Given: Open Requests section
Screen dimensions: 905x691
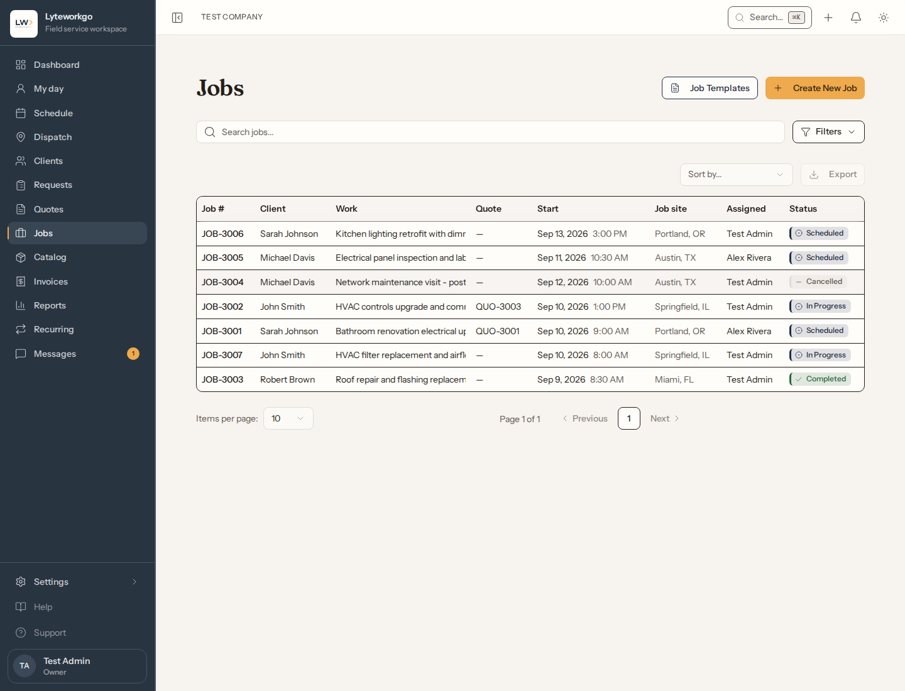Looking at the screenshot, I should (x=77, y=185).
